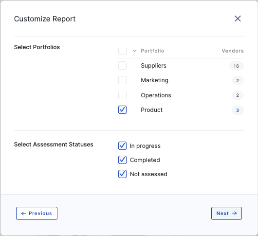
Task: Check the Marketing portfolio checkbox
Action: (122, 80)
